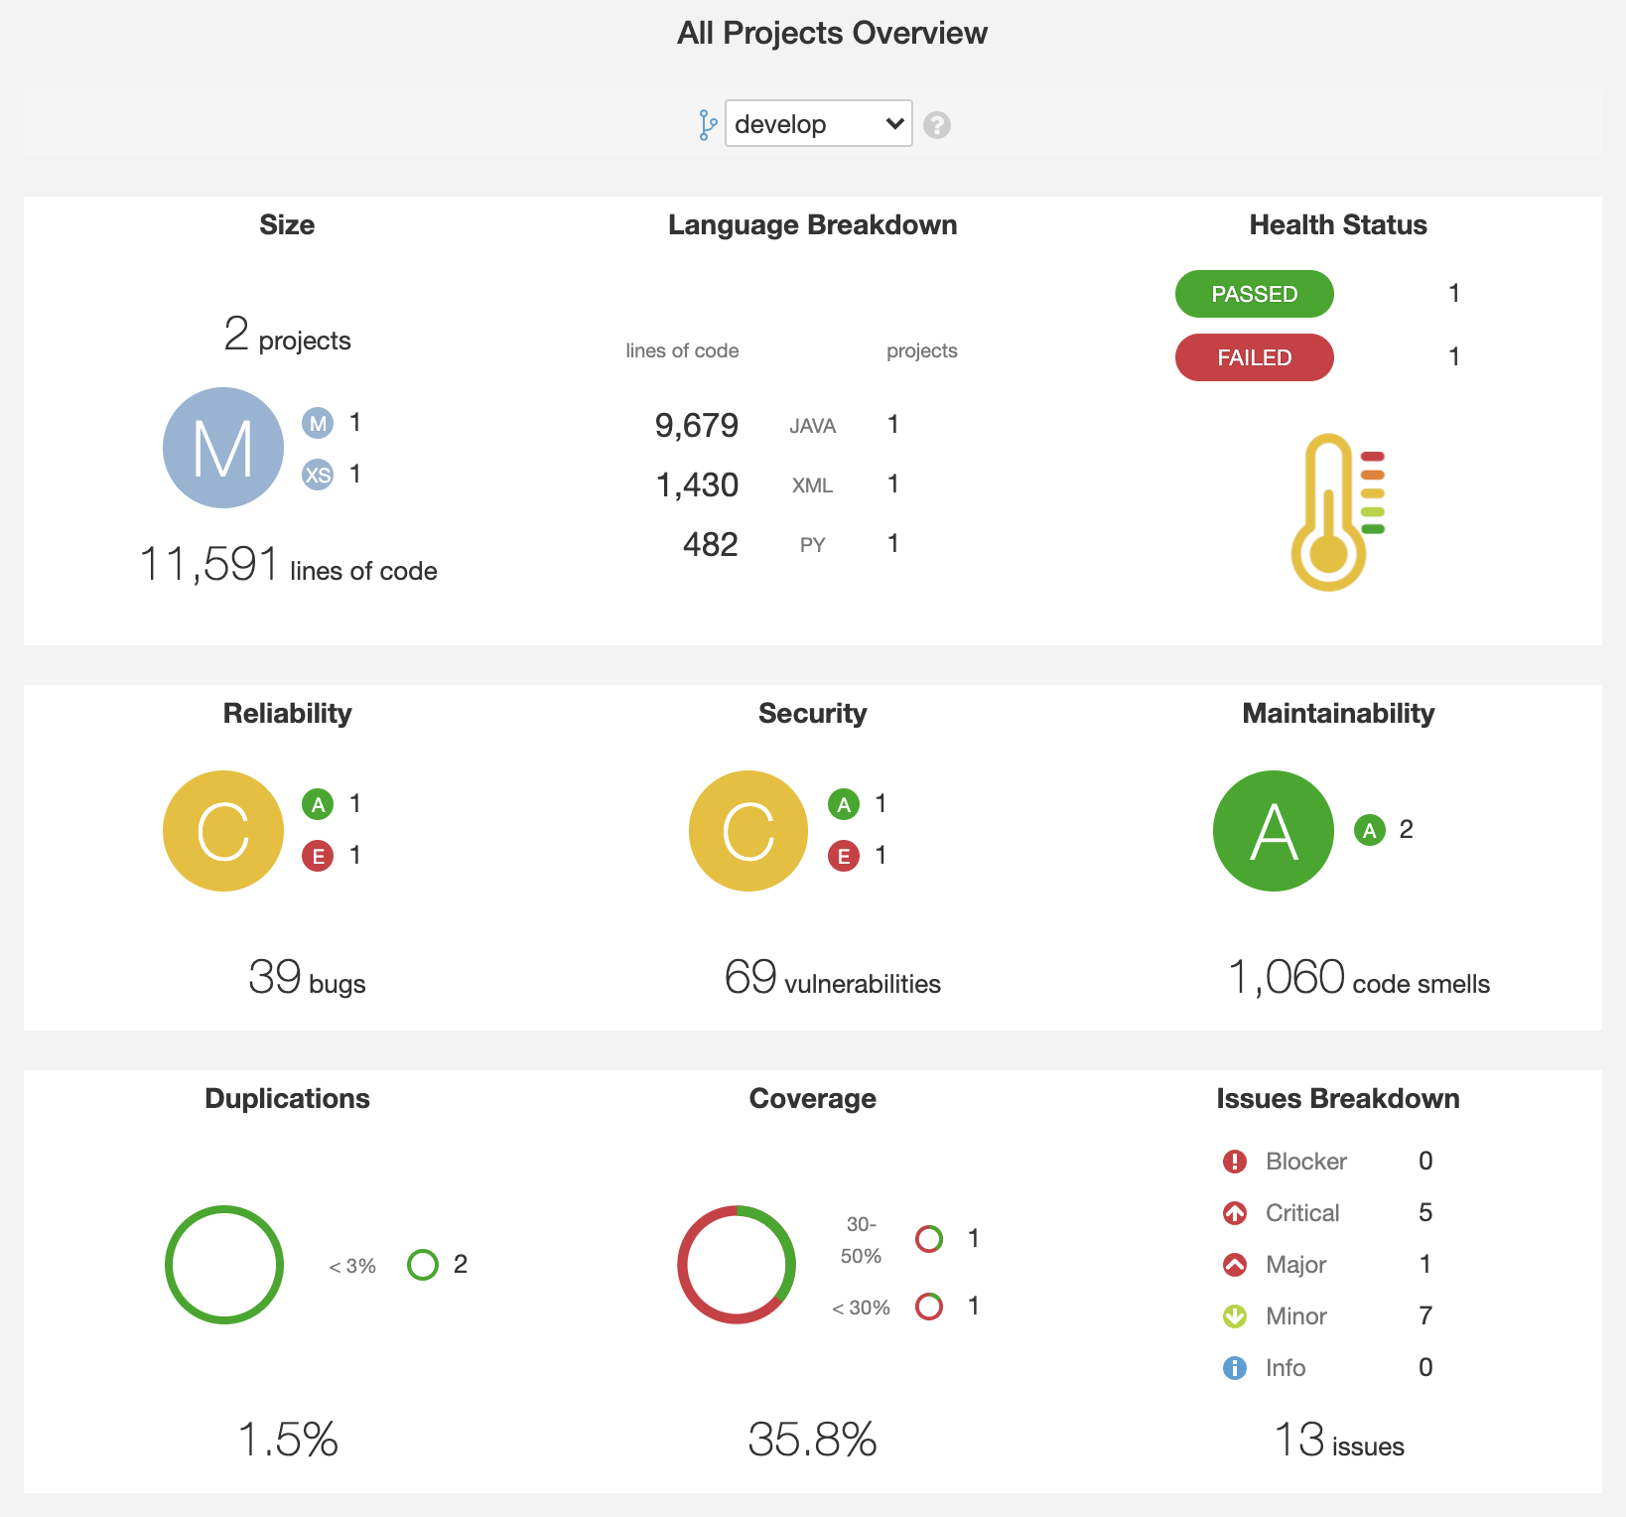Screen dimensions: 1626x1517
Task: Click the FAILED health status badge
Action: point(1254,357)
